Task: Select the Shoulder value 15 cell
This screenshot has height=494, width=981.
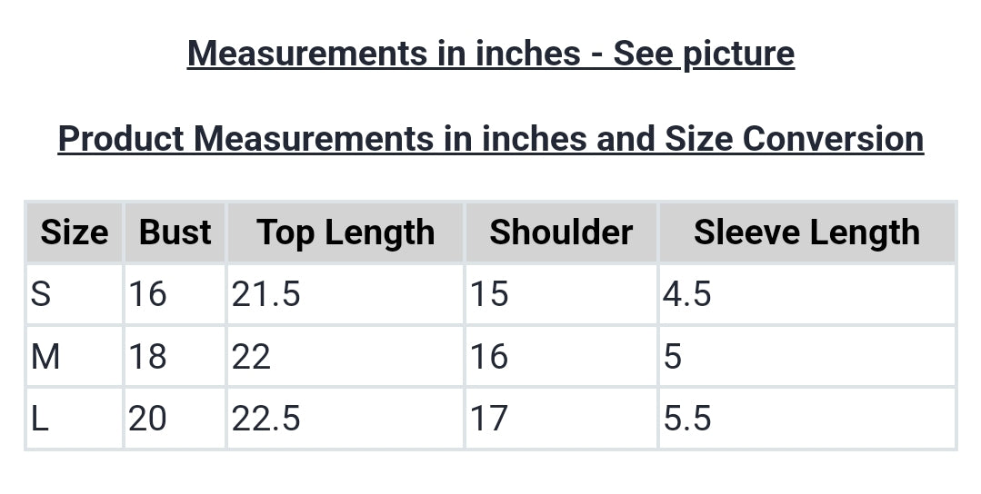Action: 489,294
